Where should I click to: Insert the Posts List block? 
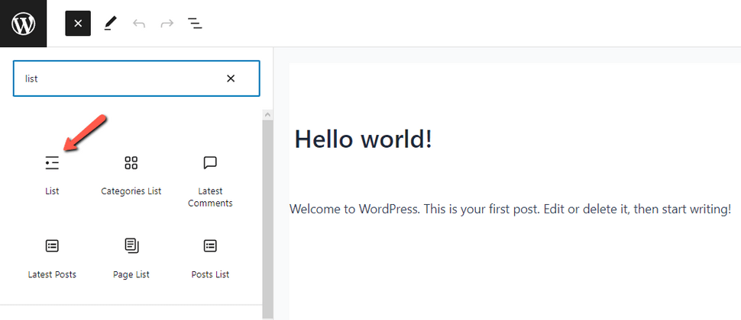210,259
